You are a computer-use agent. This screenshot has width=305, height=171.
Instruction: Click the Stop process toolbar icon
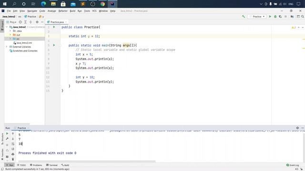285,17
